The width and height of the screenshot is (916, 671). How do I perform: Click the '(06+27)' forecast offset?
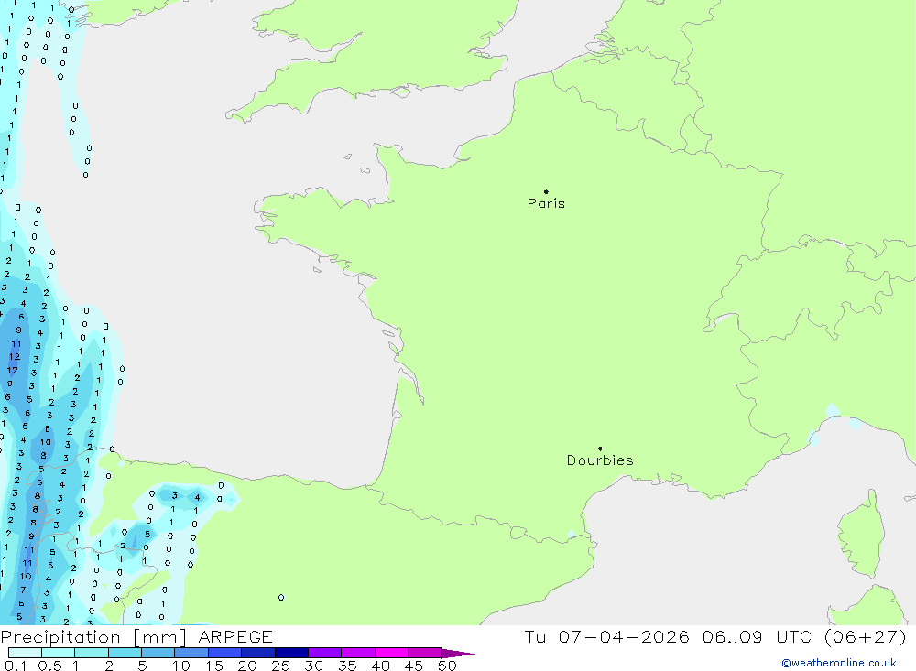click(866, 637)
